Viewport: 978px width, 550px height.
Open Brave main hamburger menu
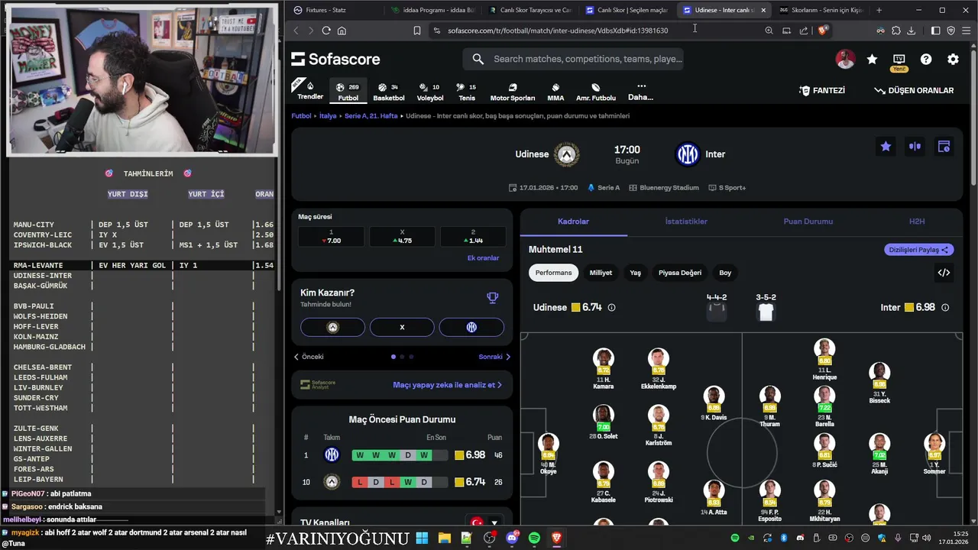(966, 31)
